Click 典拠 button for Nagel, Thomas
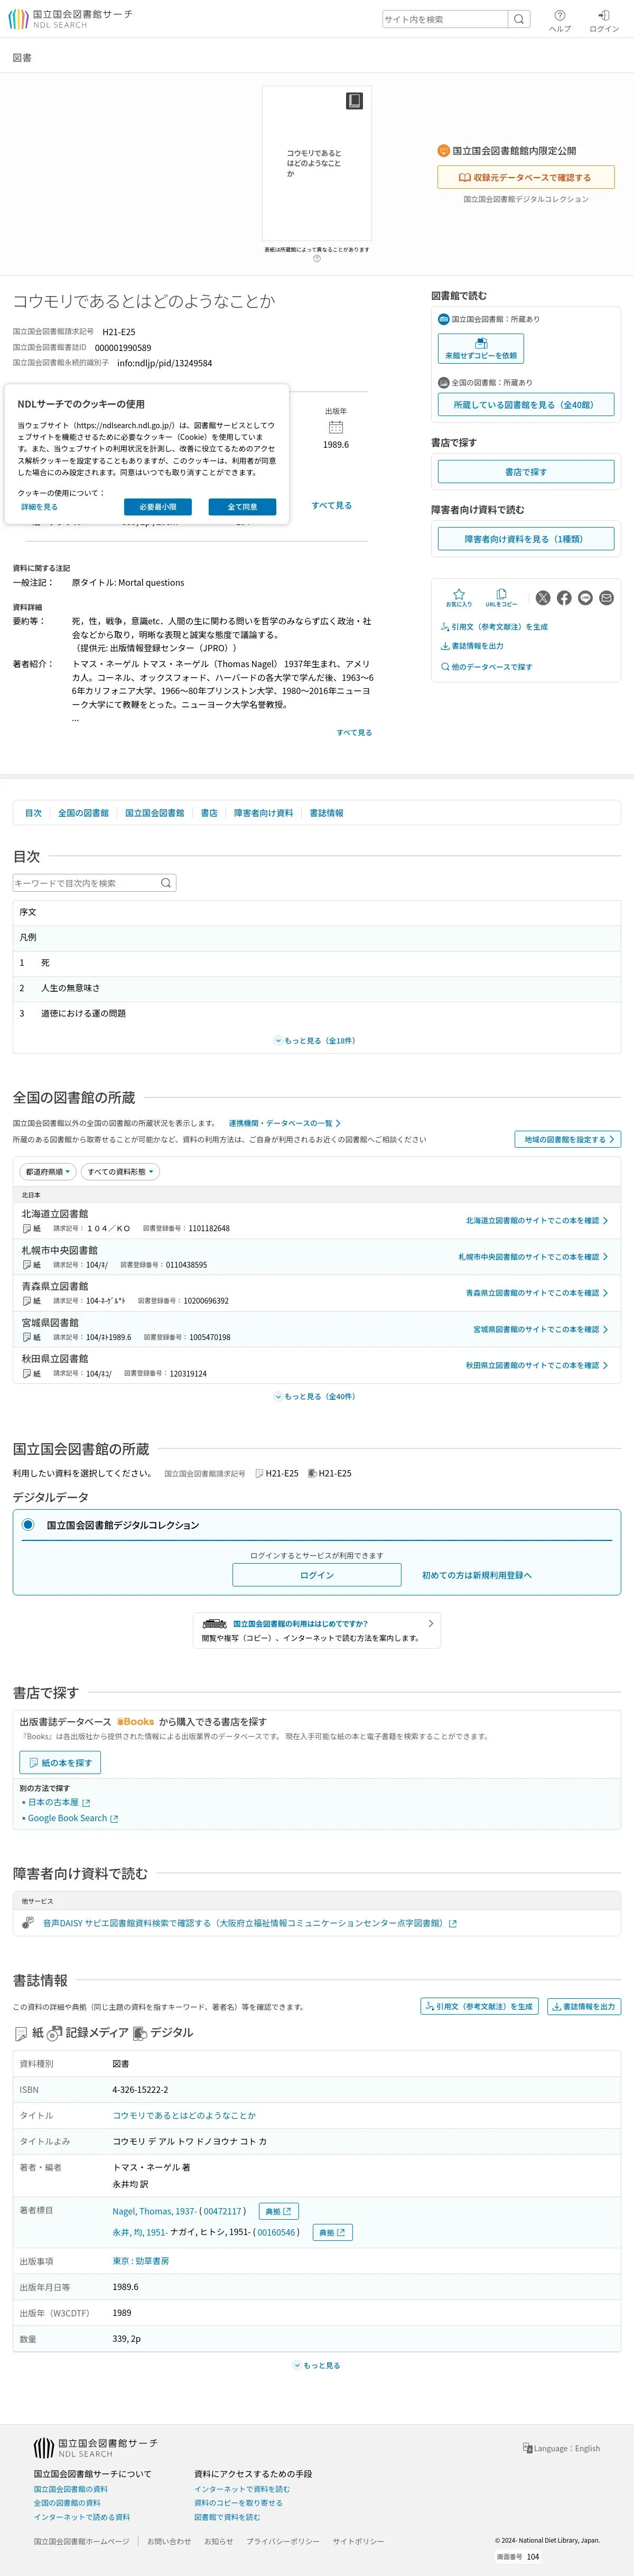 [279, 2211]
